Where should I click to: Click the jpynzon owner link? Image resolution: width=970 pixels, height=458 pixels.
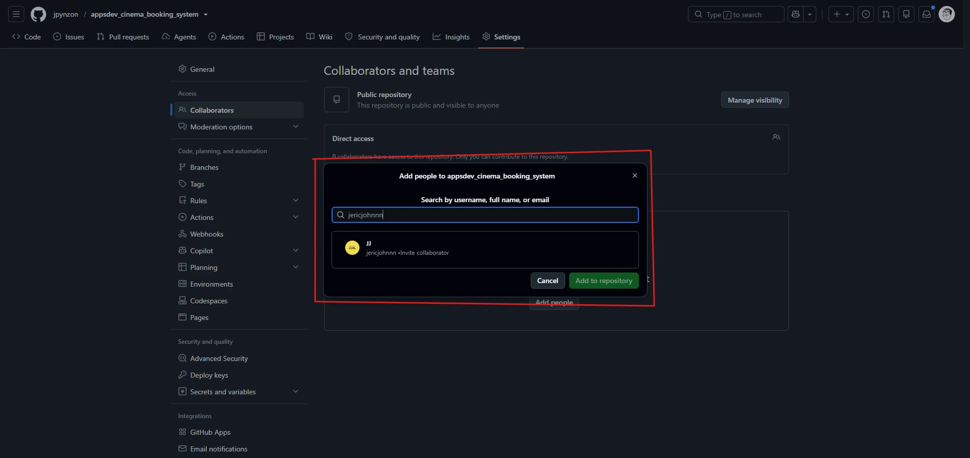tap(66, 15)
